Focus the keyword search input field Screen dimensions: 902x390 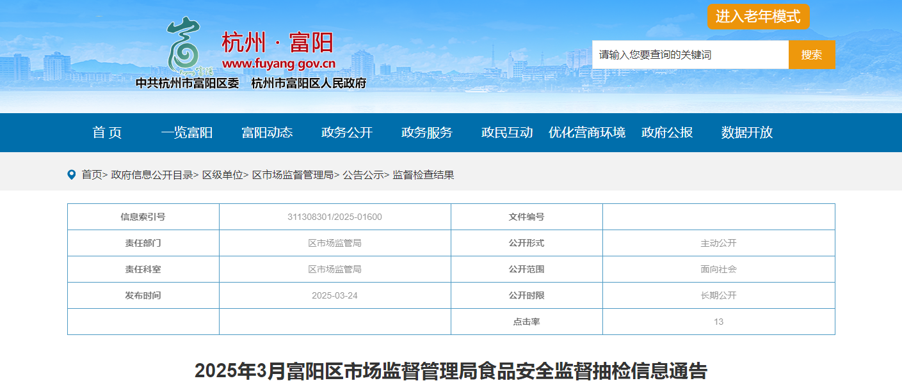690,55
